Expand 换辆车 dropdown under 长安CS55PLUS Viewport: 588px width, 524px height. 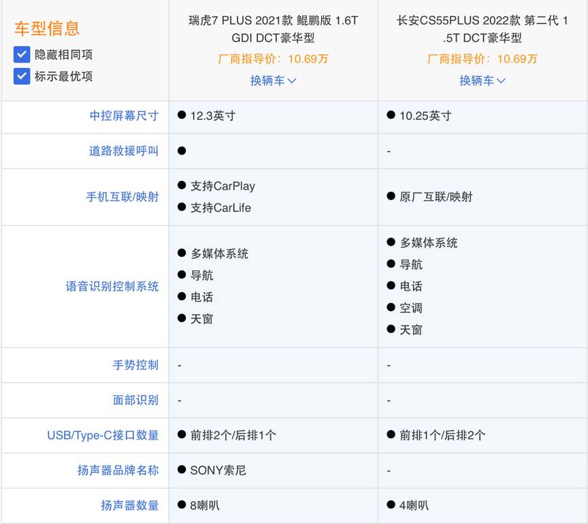tap(483, 80)
